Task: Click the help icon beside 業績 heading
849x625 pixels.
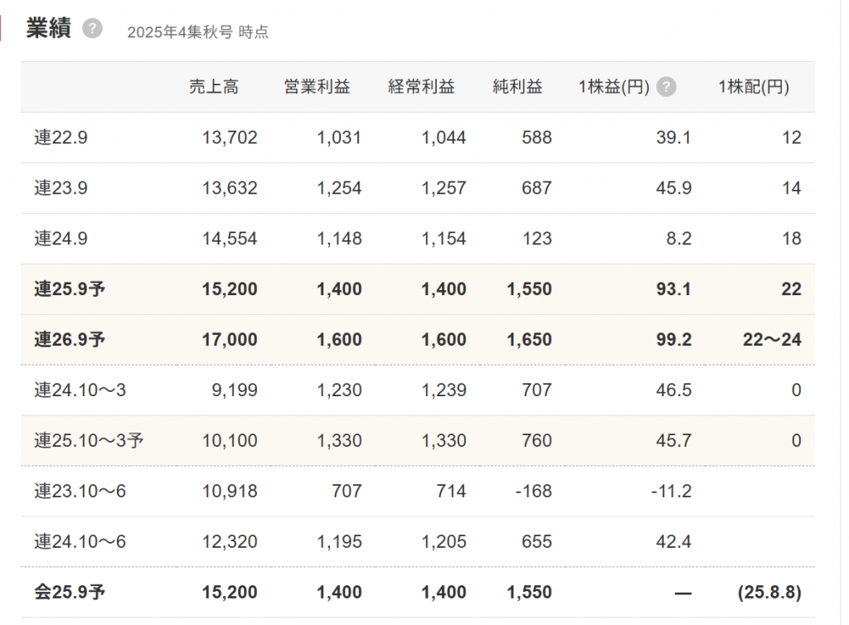Action: point(93,29)
